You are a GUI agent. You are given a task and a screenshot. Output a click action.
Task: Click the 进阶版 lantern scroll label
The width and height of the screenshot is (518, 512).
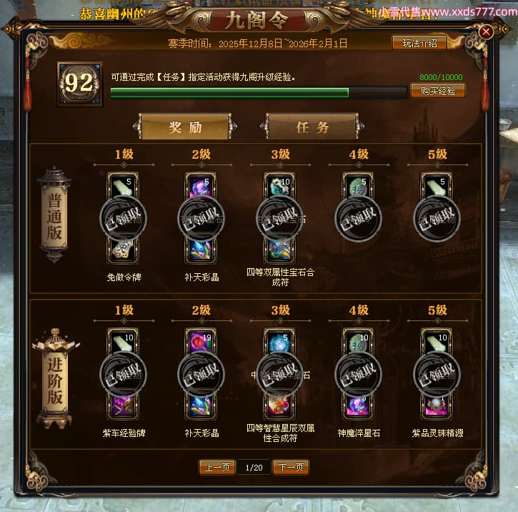55,379
